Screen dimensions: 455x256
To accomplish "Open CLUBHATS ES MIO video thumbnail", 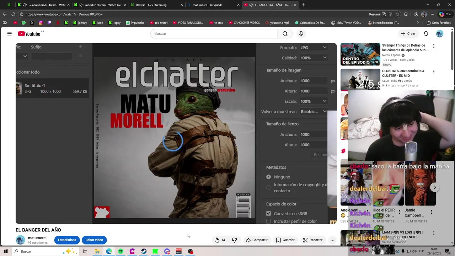I will click(x=360, y=80).
